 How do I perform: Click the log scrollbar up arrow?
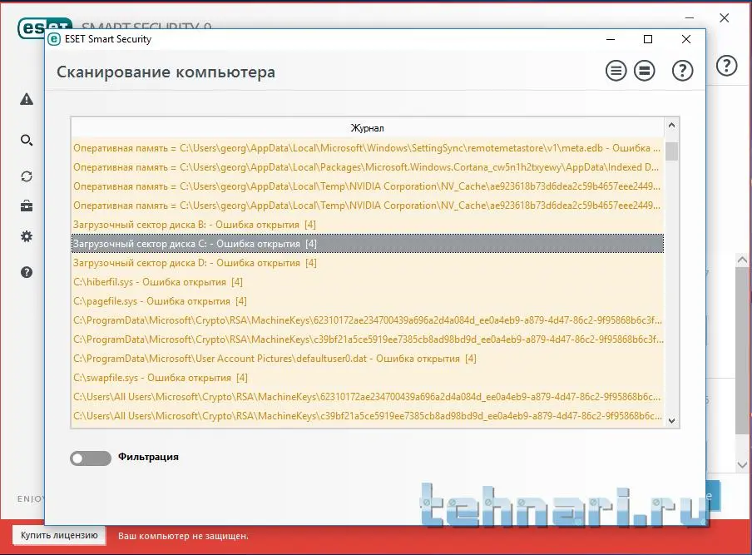(671, 125)
